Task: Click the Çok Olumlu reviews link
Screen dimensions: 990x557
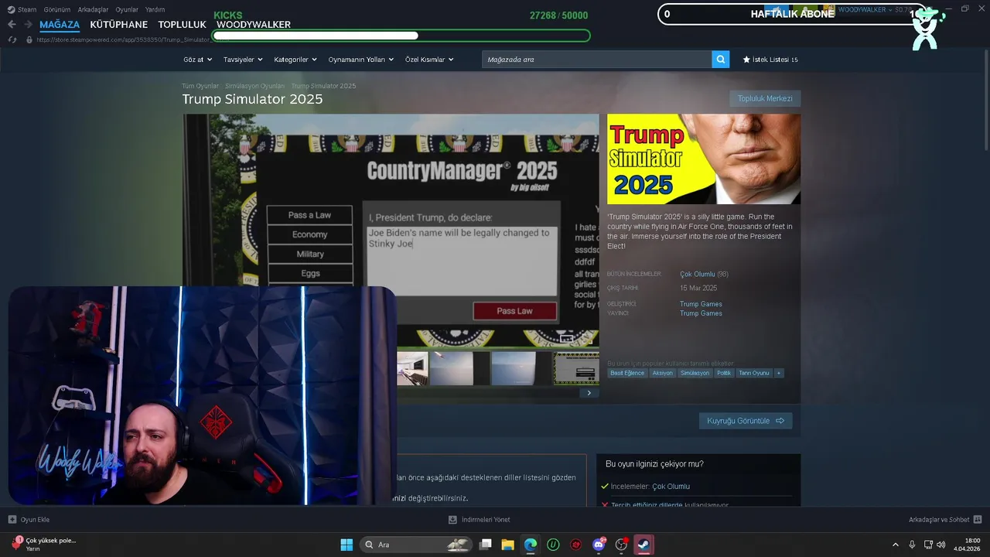Action: [697, 274]
